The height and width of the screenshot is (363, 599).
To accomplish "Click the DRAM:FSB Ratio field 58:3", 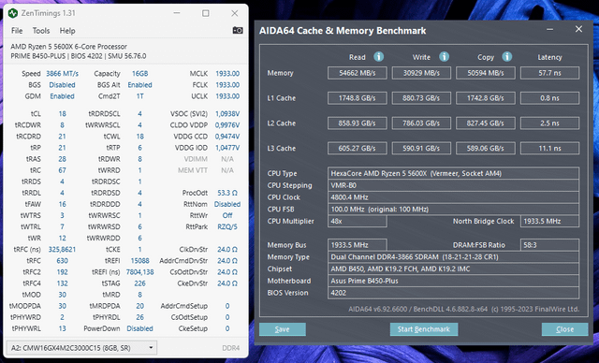I will [x=549, y=245].
